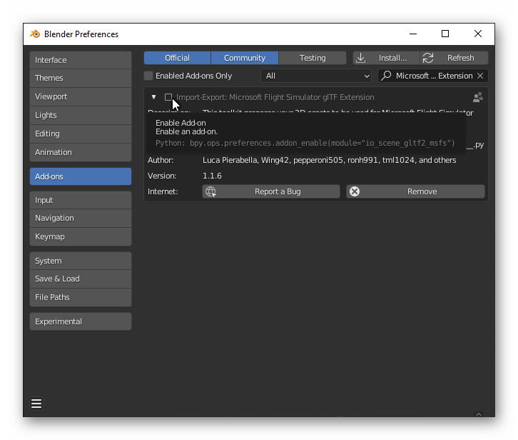Maximize the Blender Preferences window
This screenshot has width=518, height=440.
445,34
